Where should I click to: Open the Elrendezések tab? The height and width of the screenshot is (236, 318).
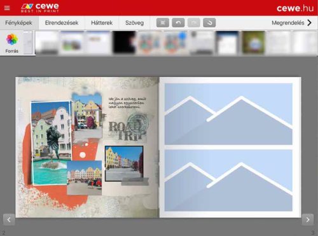pos(62,23)
